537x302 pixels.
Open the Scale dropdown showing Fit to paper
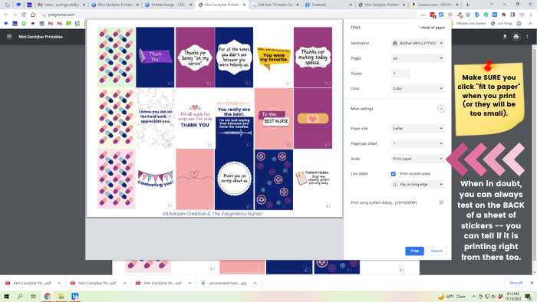(418, 159)
